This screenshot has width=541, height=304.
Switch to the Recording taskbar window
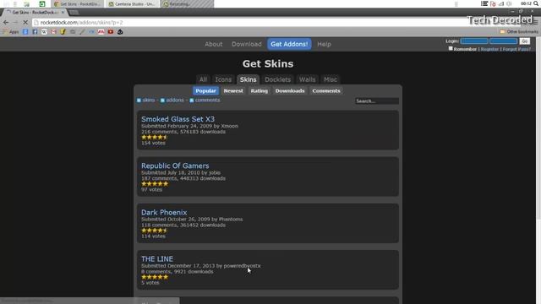pyautogui.click(x=188, y=3)
